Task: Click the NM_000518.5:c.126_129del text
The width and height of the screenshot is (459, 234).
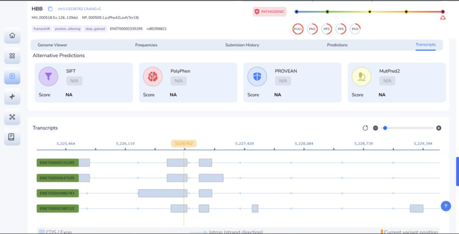Action: pyautogui.click(x=55, y=17)
